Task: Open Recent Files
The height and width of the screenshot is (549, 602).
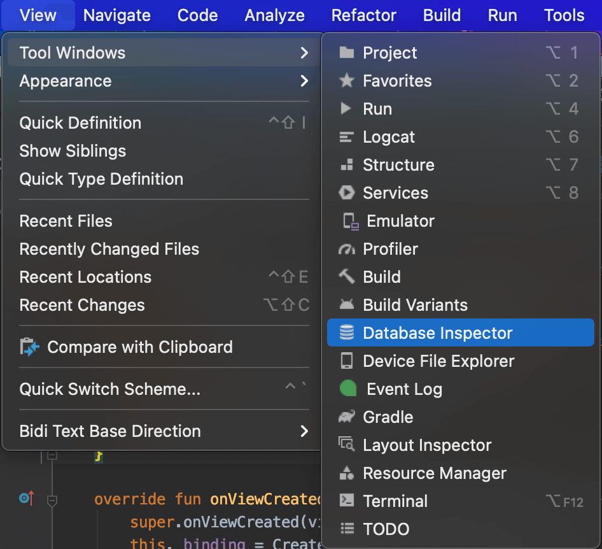Action: [x=164, y=221]
